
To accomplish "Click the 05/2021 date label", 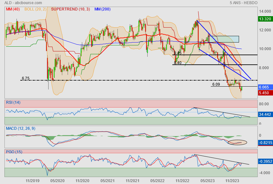I will click(x=107, y=181).
